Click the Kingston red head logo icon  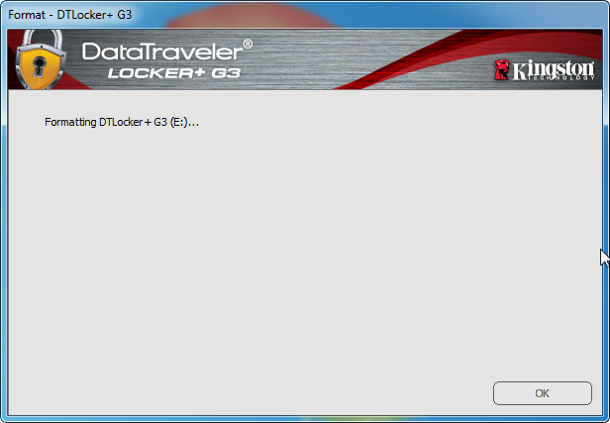[x=501, y=70]
